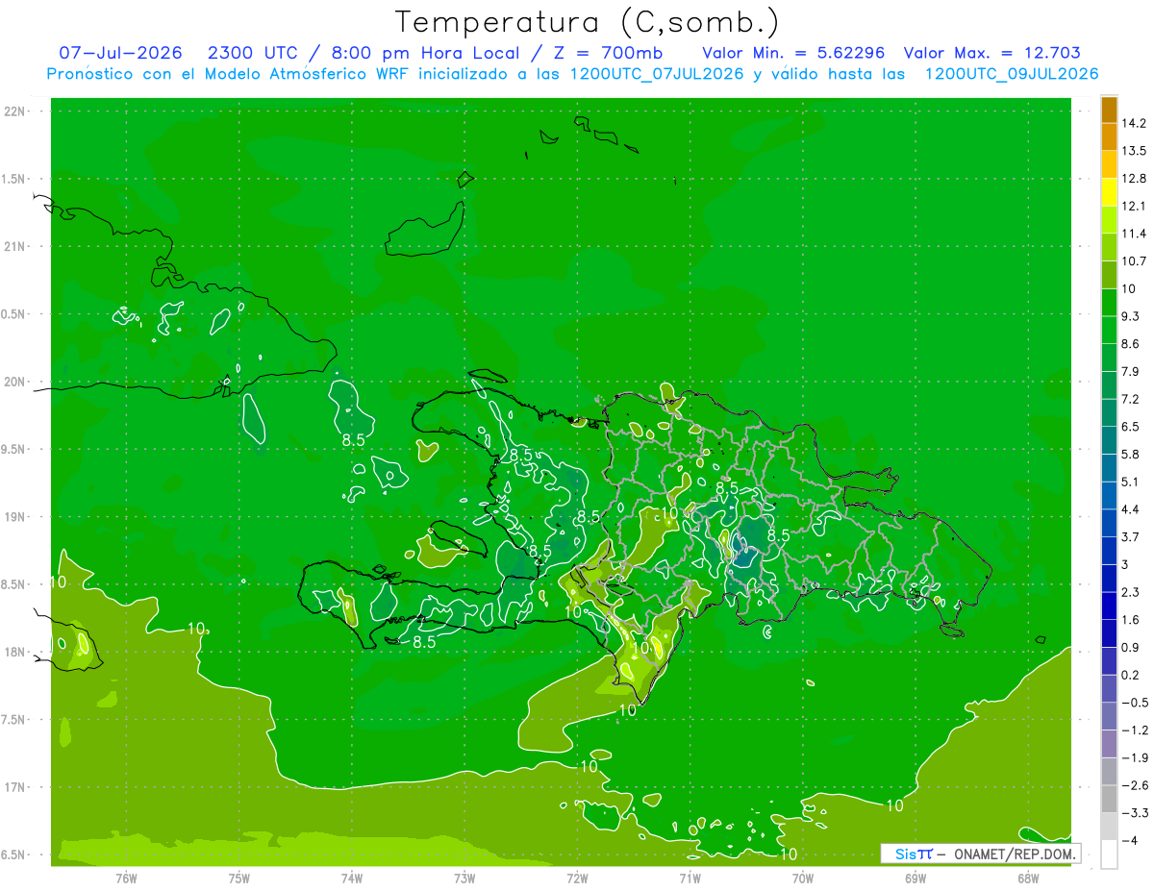Click the "ONAMET/REP.DOM." credit label
Viewport: 1154px width, 891px height.
click(x=1014, y=854)
